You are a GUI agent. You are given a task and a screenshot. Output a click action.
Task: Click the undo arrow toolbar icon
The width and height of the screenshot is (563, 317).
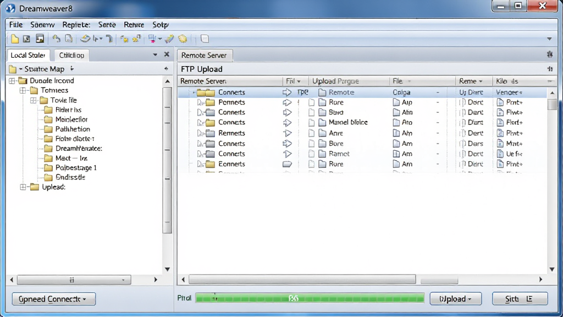click(57, 39)
